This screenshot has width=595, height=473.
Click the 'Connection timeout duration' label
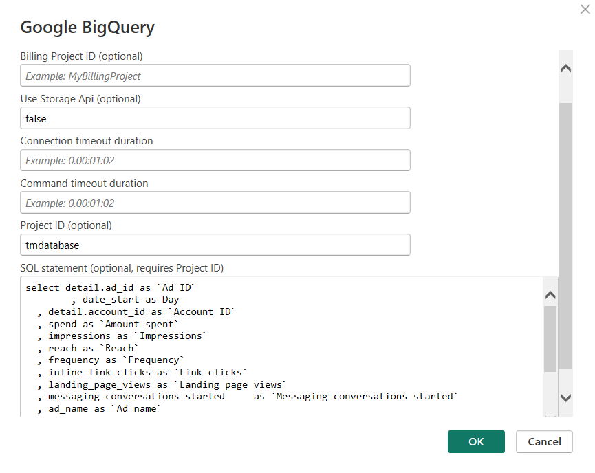pyautogui.click(x=87, y=141)
